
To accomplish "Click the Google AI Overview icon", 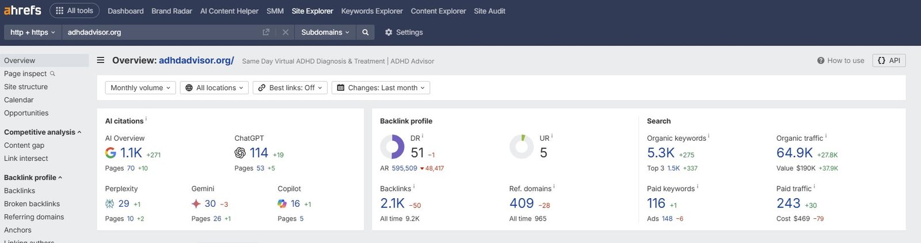I will coord(111,153).
